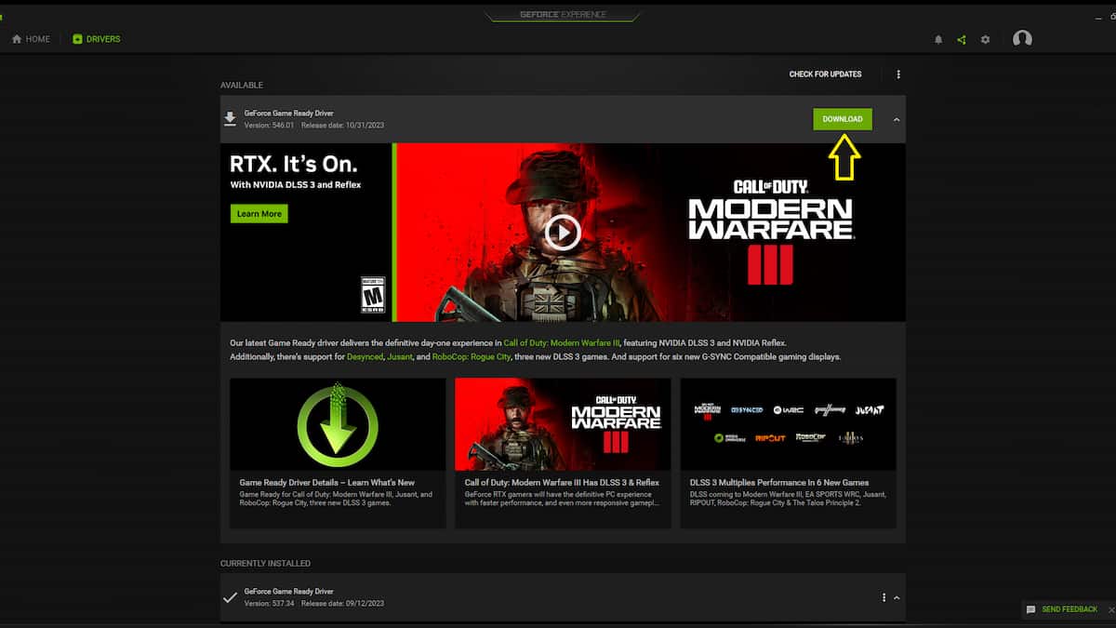Play the Modern Warfare III banner video

coord(563,233)
